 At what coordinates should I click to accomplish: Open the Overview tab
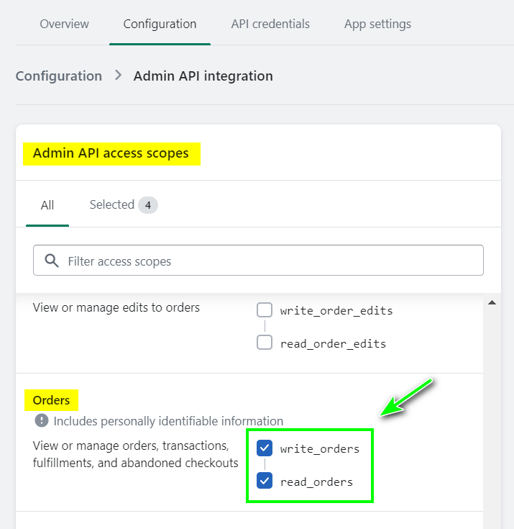point(64,24)
